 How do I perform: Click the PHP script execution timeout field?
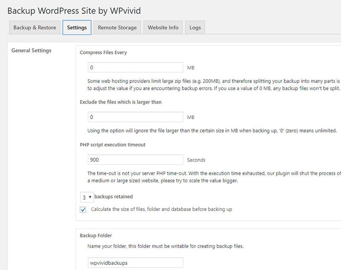[135, 160]
